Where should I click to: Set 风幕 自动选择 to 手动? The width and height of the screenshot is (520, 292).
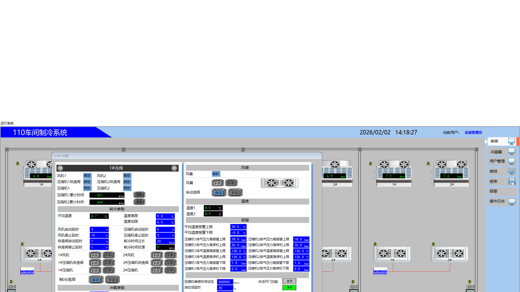pos(235,193)
